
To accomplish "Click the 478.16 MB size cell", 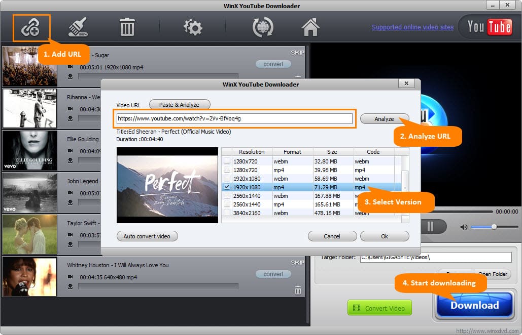I will click(327, 213).
